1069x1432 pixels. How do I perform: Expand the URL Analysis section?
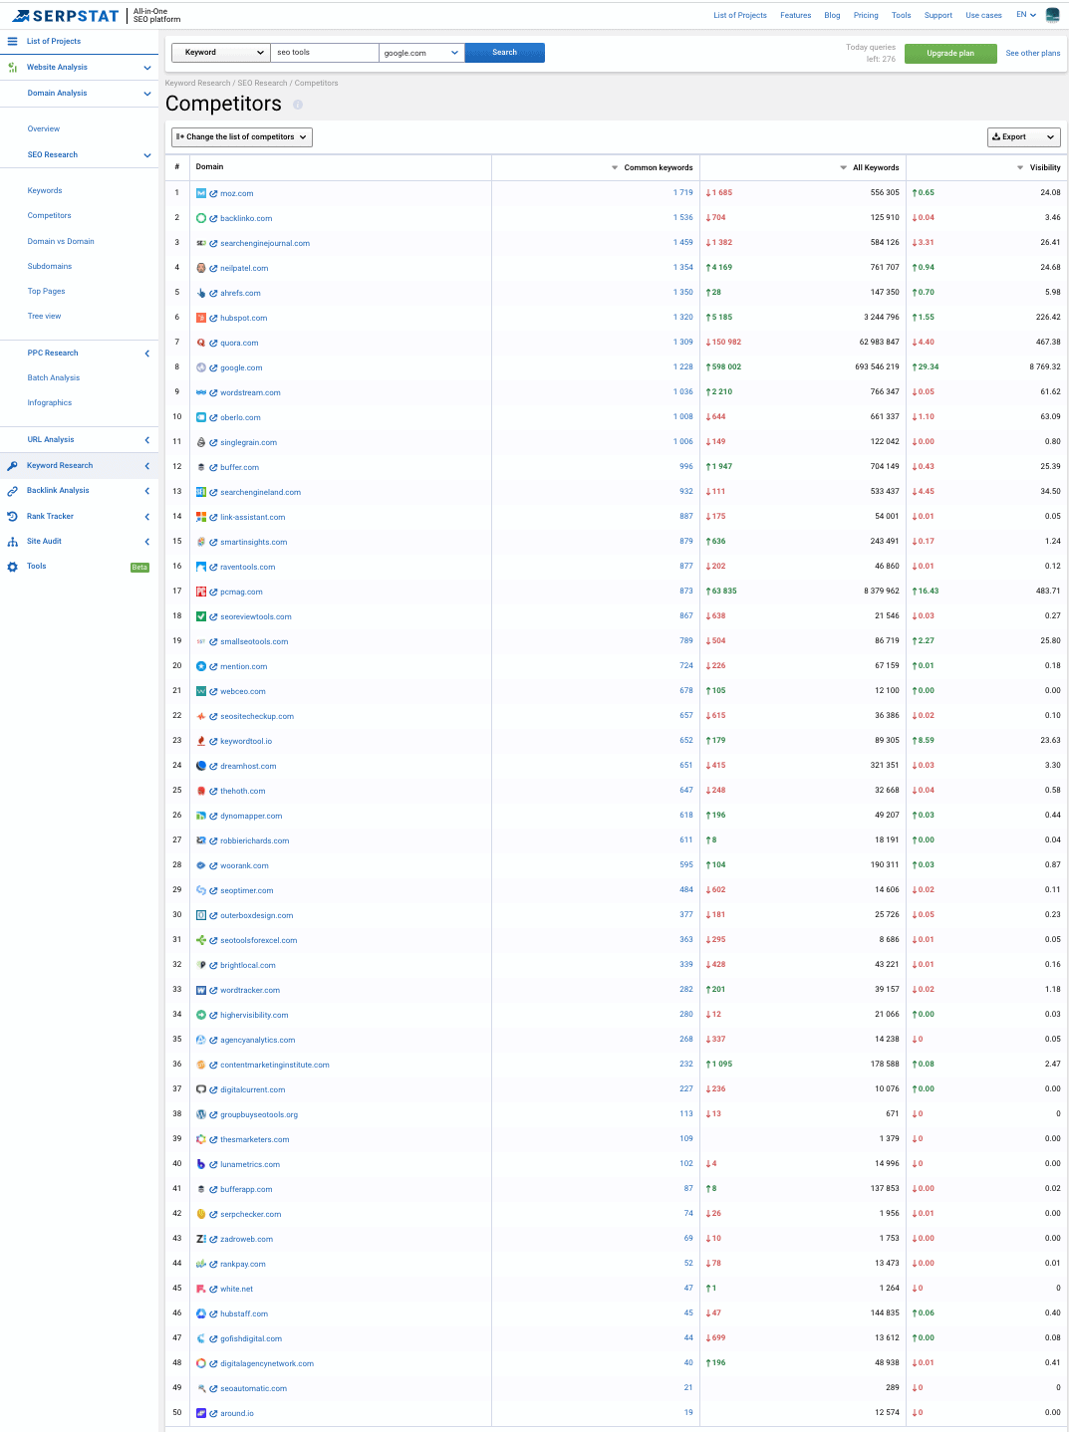147,440
